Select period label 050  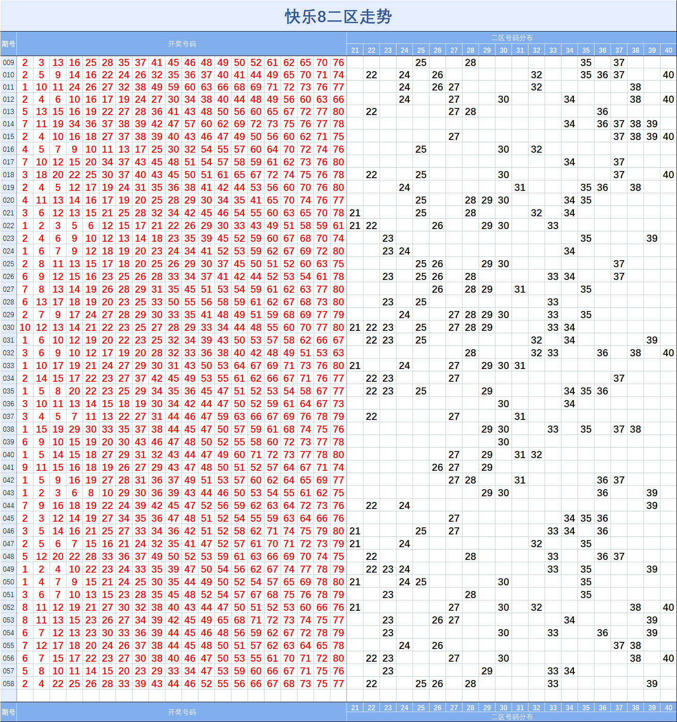coord(8,582)
